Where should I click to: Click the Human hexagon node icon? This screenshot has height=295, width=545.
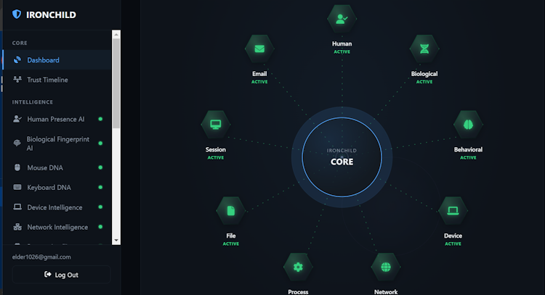tap(342, 19)
